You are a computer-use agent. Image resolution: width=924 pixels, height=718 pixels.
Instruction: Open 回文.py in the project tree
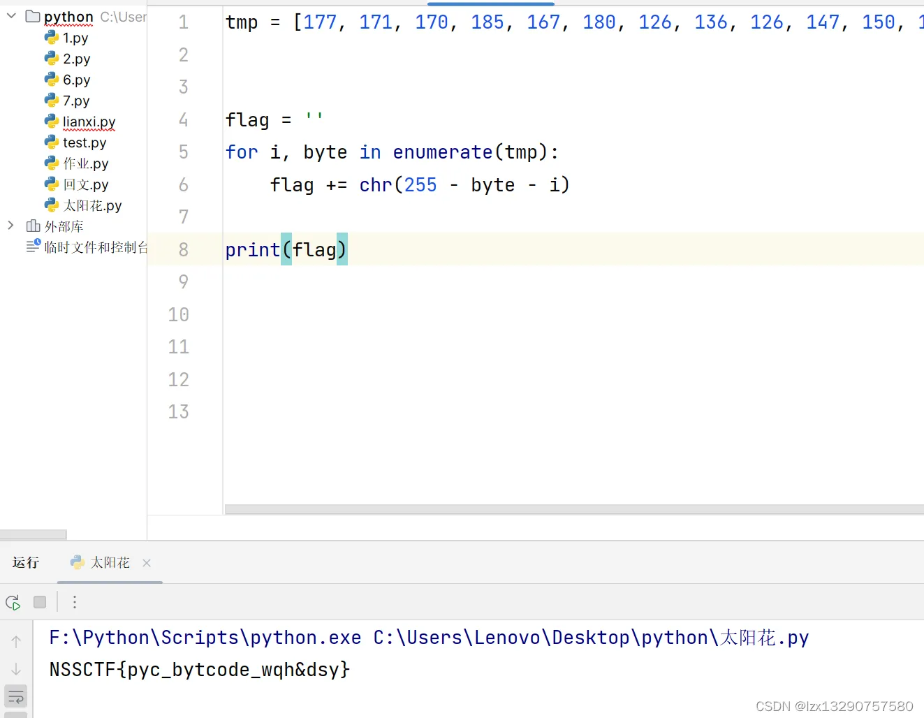[x=86, y=184]
